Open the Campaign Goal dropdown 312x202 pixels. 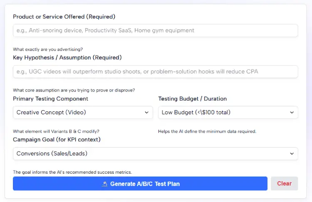click(x=156, y=153)
